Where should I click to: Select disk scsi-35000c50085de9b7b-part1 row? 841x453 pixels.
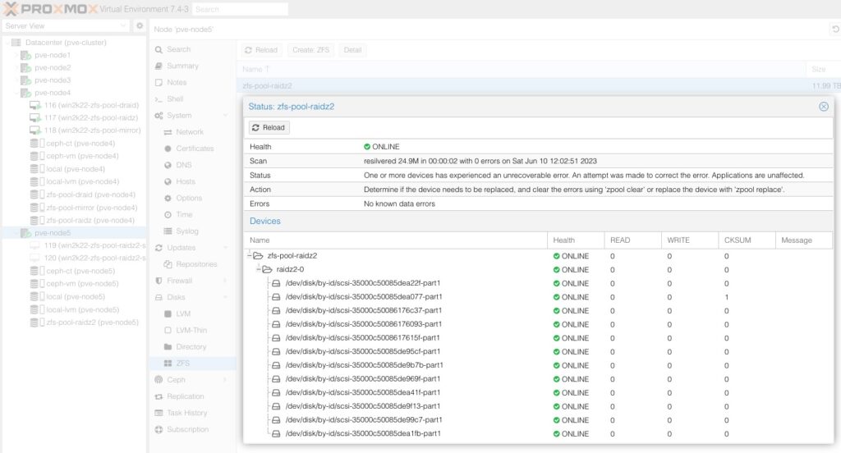538,365
